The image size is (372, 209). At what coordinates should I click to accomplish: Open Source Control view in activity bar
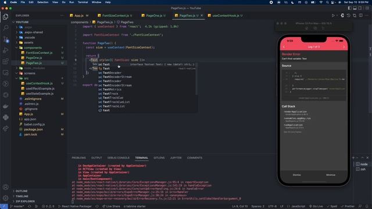point(5,39)
